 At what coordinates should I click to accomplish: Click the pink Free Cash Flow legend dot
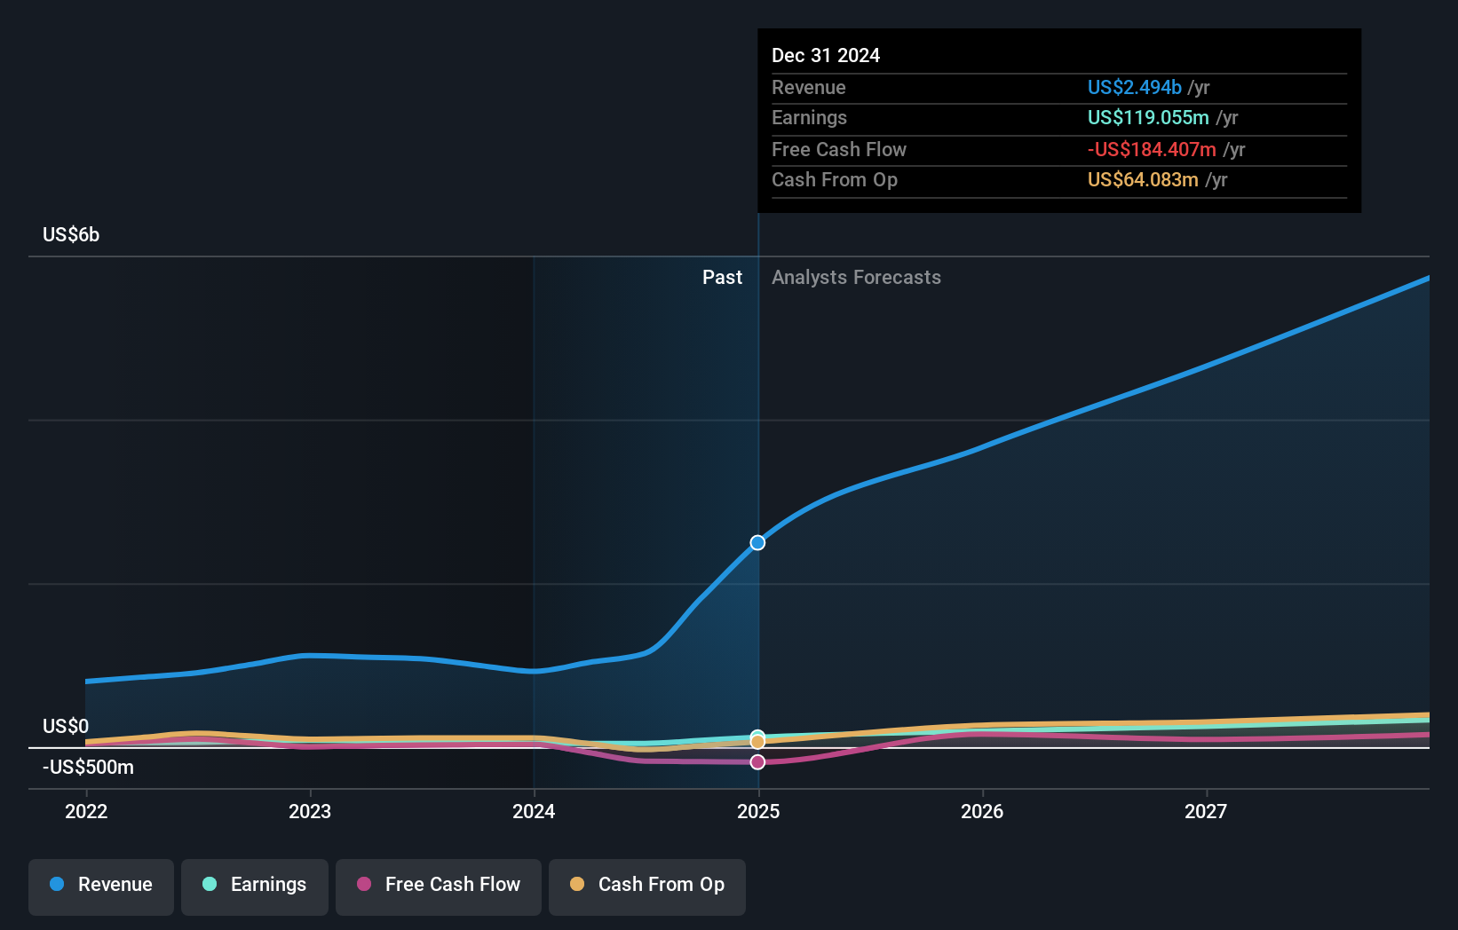click(x=364, y=884)
